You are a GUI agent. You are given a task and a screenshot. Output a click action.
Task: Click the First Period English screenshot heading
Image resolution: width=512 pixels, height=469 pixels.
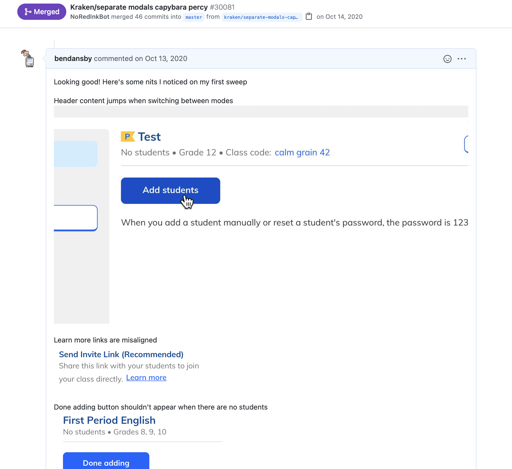click(x=109, y=420)
